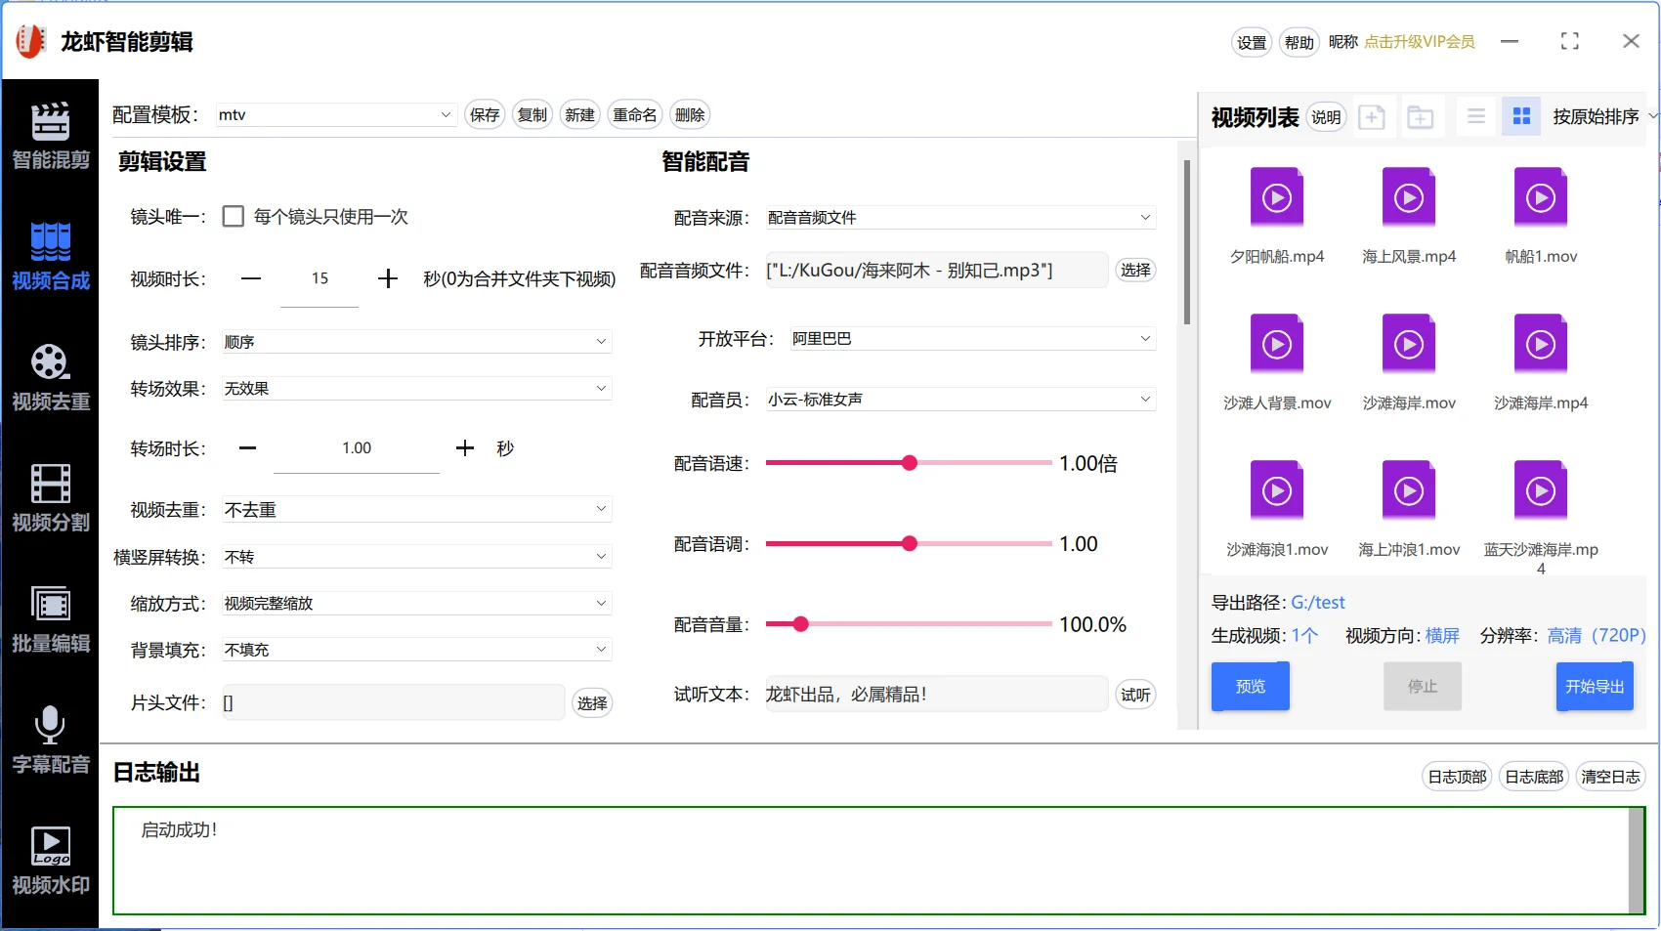Open the 开放平台 阿里巴巴 dropdown
This screenshot has width=1661, height=931.
coord(972,338)
